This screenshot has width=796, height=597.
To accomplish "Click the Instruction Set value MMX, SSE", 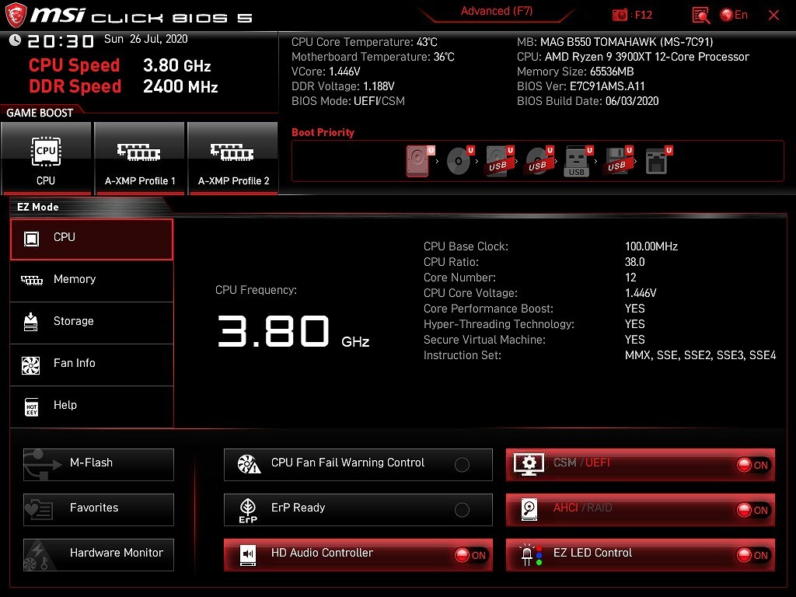I will click(700, 355).
